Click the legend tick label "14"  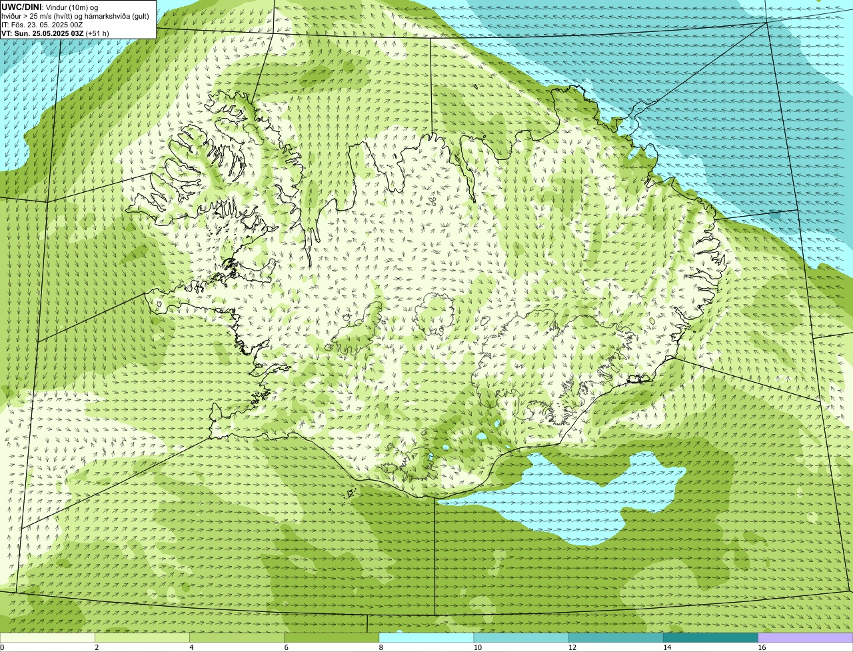point(666,647)
